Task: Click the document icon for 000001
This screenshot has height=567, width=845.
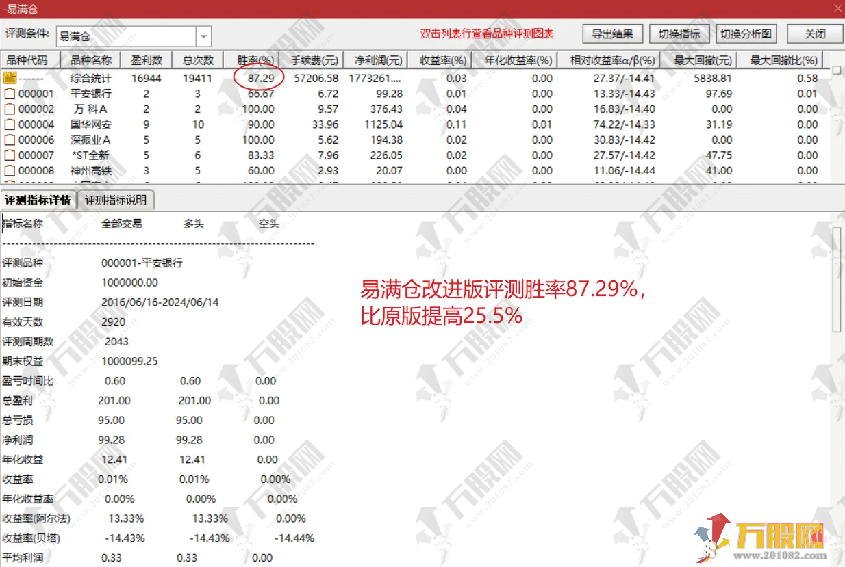Action: point(10,94)
